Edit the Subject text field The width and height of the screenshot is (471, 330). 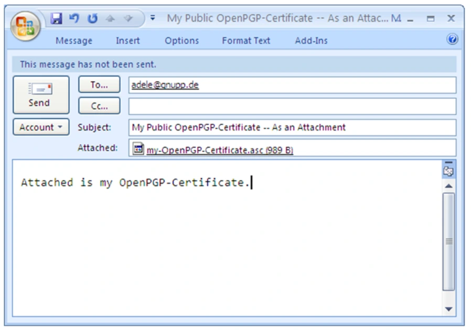[x=292, y=127]
